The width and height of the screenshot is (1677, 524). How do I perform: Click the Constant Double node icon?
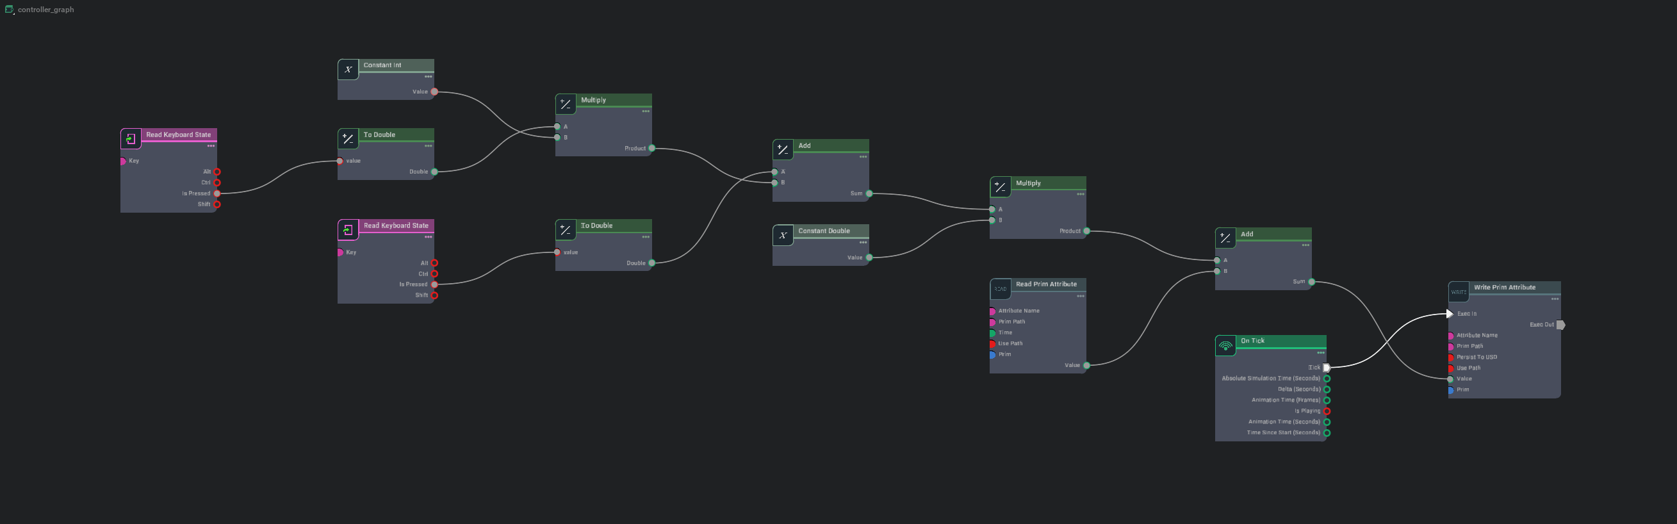783,235
